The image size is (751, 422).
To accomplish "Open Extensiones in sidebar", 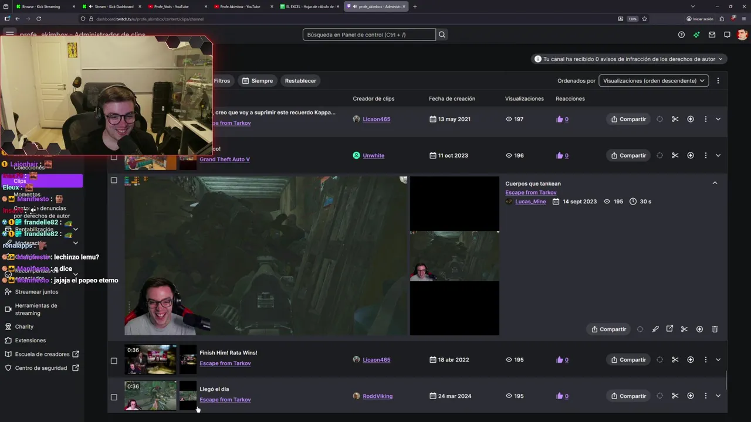I will coord(30,341).
